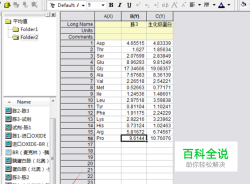The image size is (250, 184).
Task: Select row 17 header
Action: click(77, 144)
